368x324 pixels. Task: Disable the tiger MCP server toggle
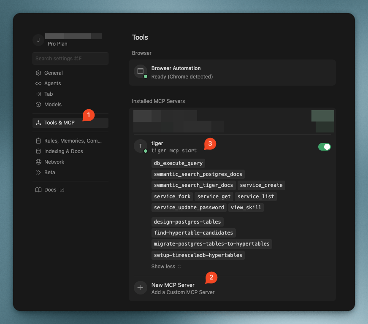[x=324, y=147]
